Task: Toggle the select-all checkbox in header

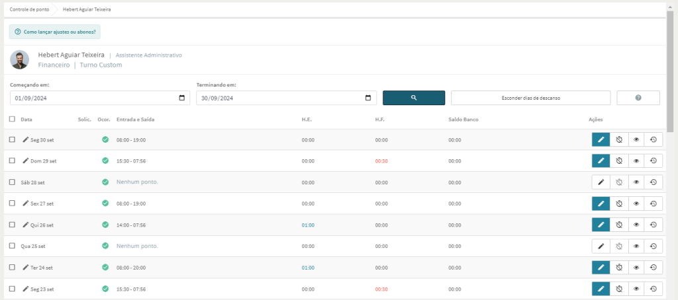Action: (12, 119)
